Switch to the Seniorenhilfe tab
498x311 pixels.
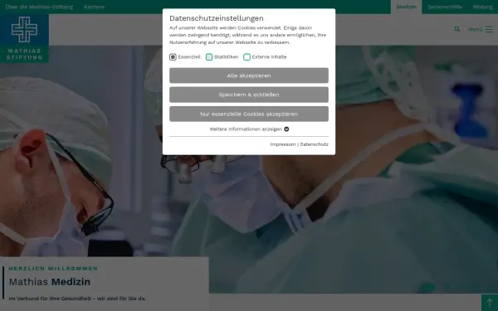point(445,7)
